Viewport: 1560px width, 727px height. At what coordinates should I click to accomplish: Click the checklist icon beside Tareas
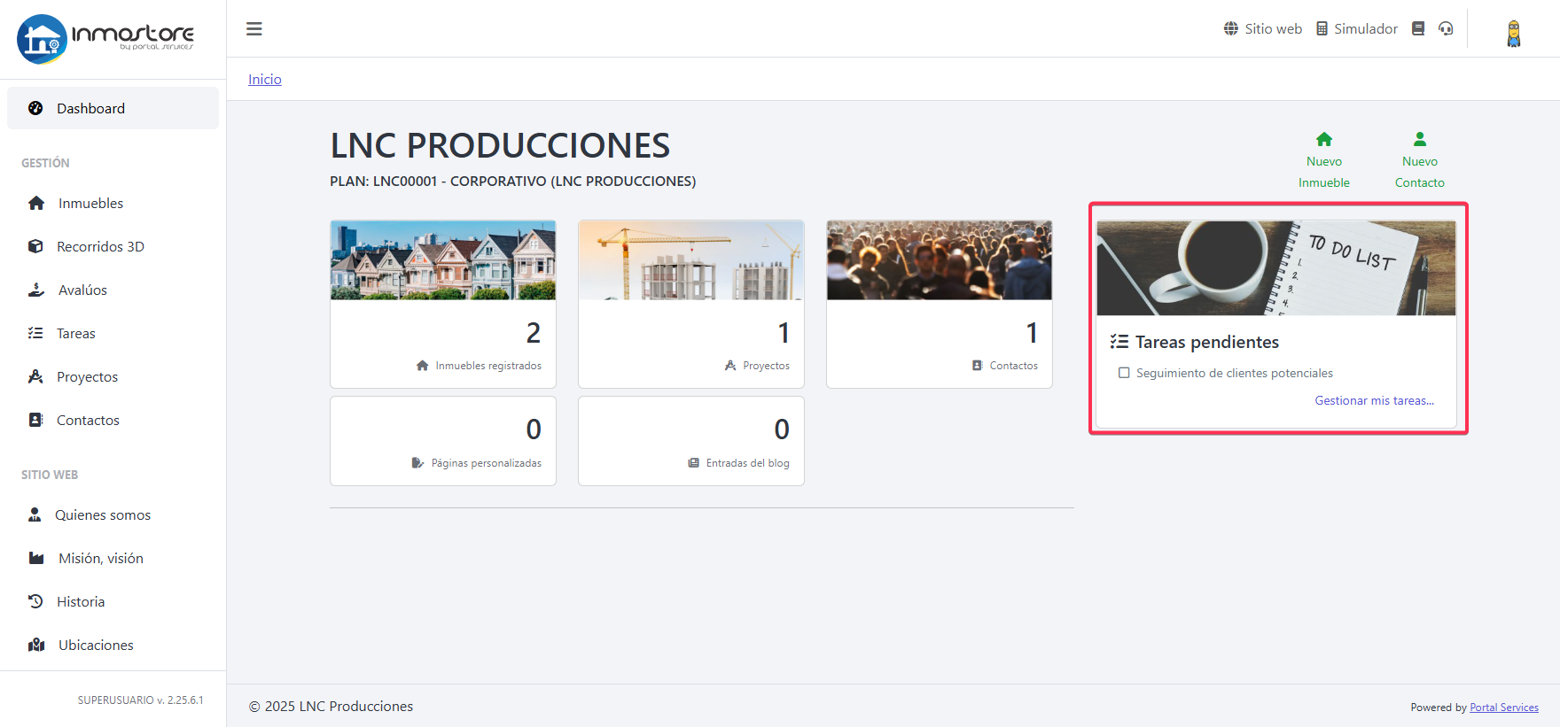(35, 333)
